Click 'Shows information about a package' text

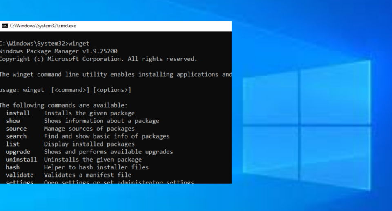pos(102,121)
